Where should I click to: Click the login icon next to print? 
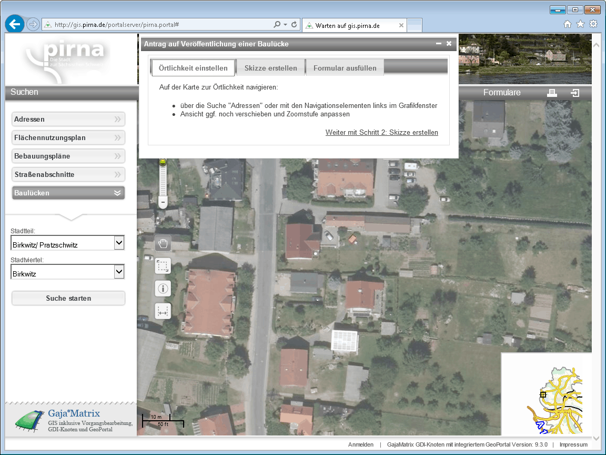575,93
